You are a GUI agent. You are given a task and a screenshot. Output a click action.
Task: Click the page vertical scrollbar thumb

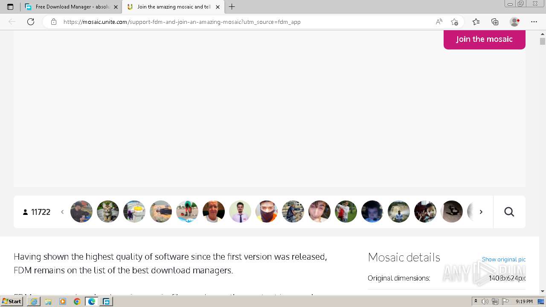pyautogui.click(x=543, y=41)
